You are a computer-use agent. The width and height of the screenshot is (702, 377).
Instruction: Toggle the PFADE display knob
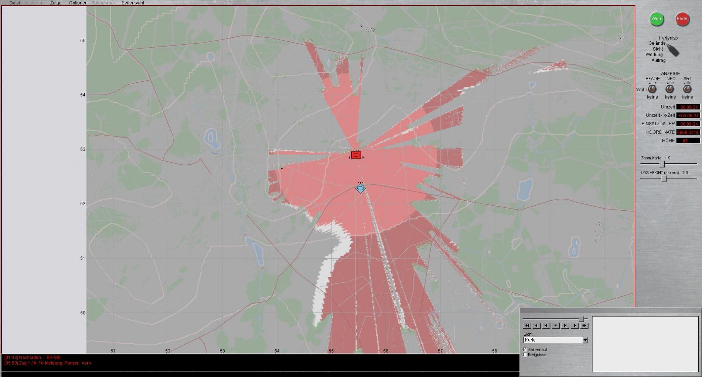click(x=652, y=89)
